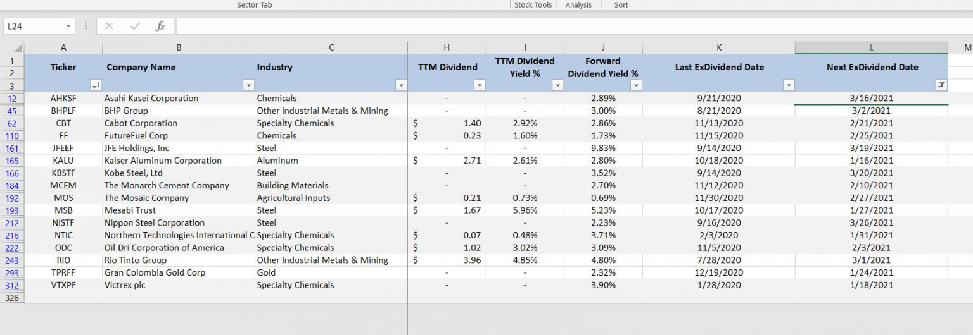The image size is (973, 335).
Task: Select the Victrex plc cell
Action: (x=179, y=285)
